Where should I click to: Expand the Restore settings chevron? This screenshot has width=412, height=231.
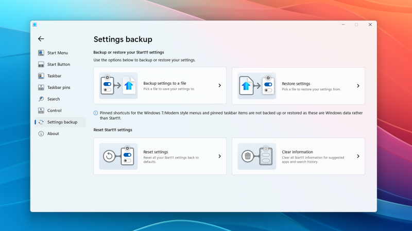[358, 86]
